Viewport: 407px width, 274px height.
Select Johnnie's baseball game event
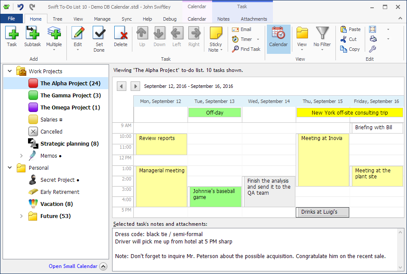pos(216,197)
